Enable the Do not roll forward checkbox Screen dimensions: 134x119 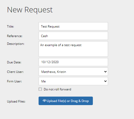click(x=40, y=89)
